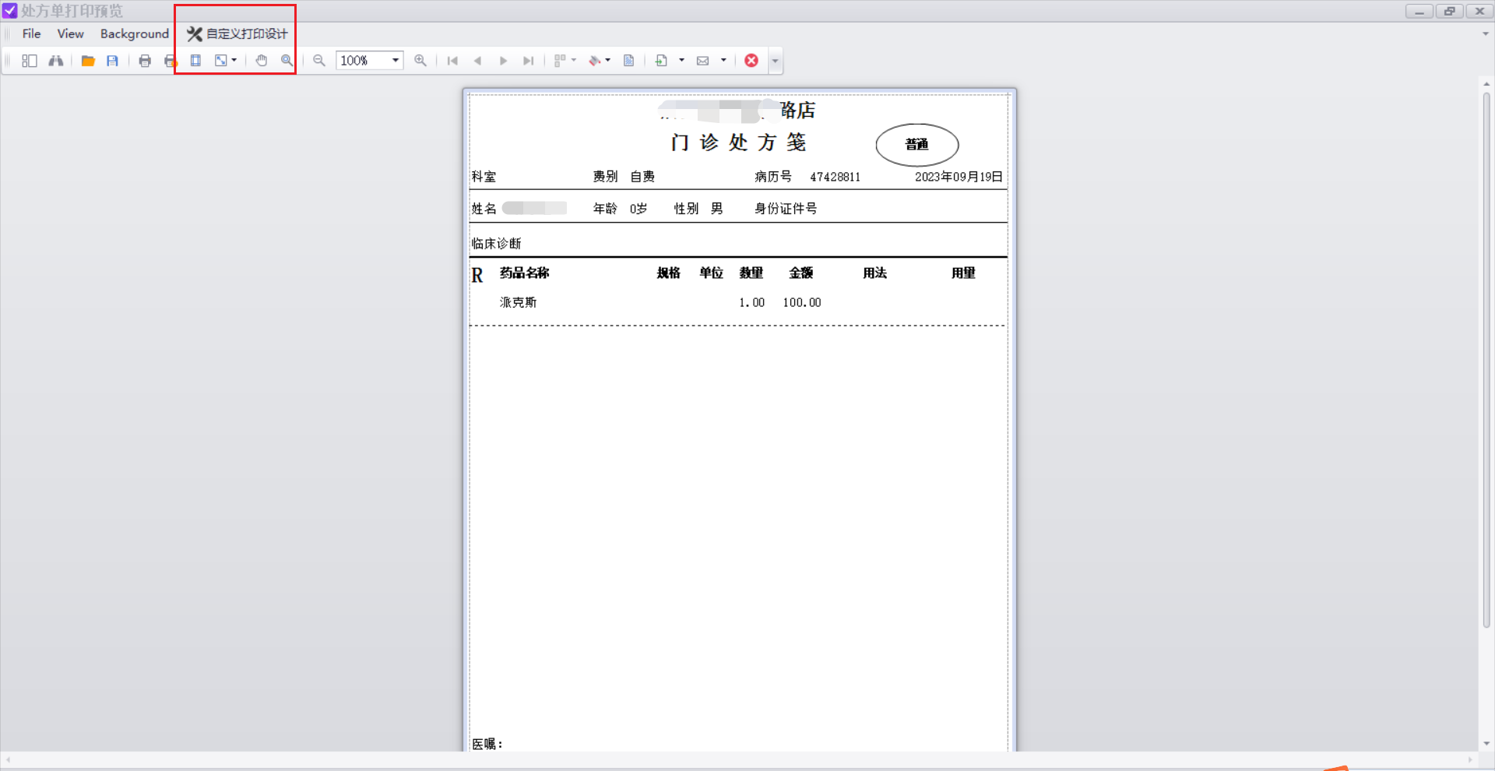Click the send via email icon

[x=703, y=61]
